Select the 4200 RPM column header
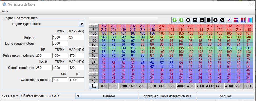Screen dimensions: 256x101 point(200,86)
